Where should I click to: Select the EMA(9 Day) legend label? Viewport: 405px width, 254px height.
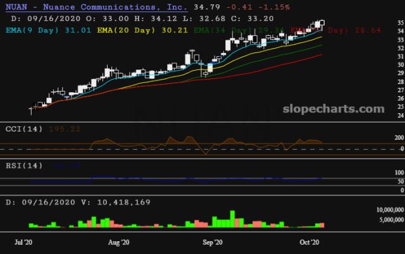tap(32, 30)
